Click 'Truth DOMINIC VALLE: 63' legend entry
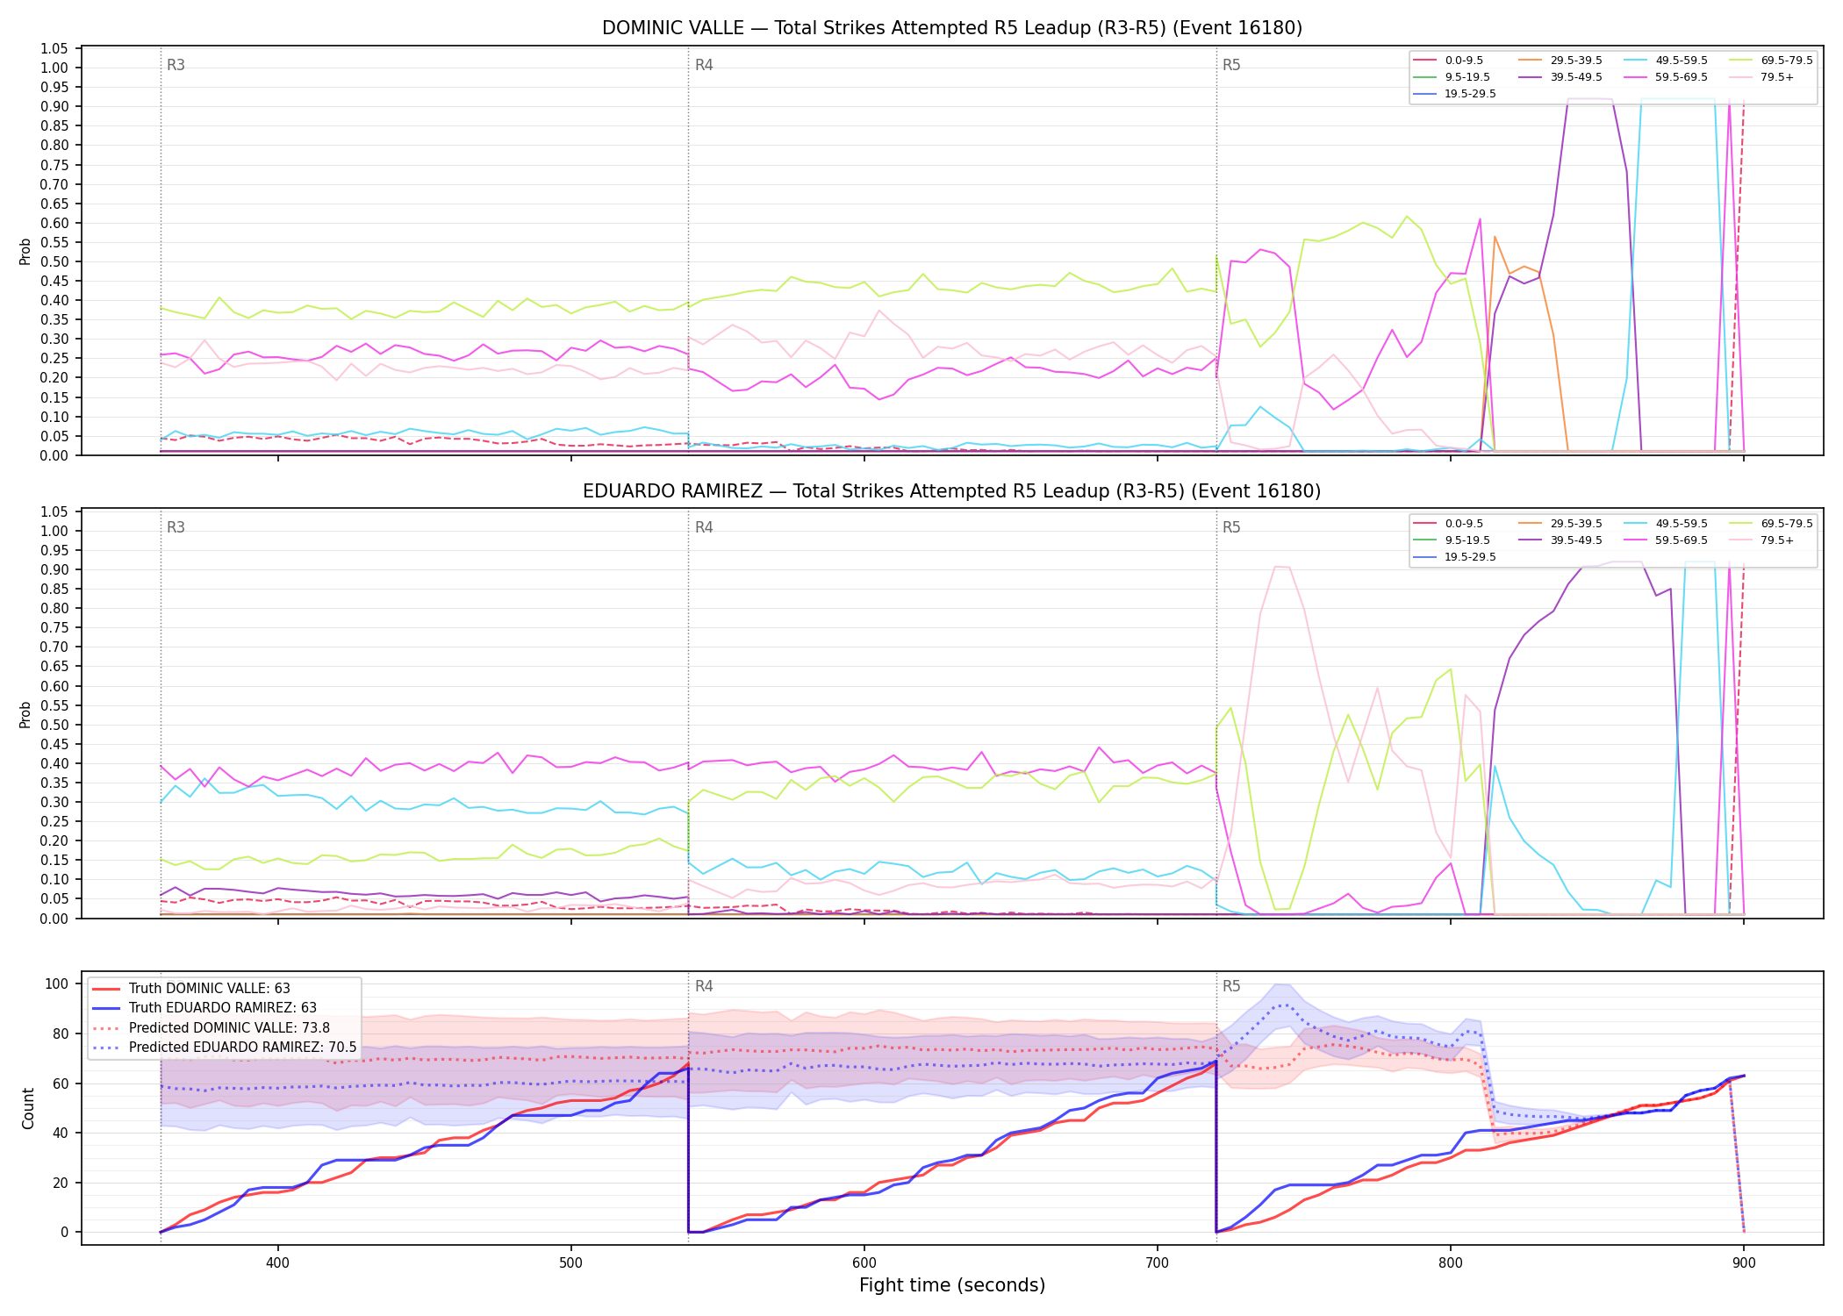This screenshot has height=1316, width=1843. click(191, 989)
